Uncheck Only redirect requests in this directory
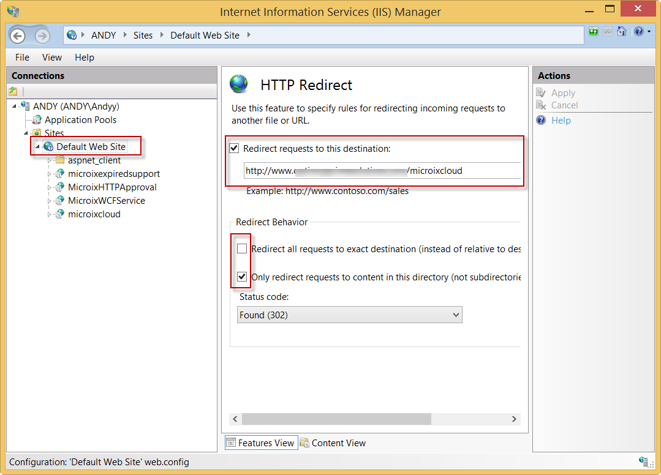Screen dimensions: 661x475 [243, 277]
